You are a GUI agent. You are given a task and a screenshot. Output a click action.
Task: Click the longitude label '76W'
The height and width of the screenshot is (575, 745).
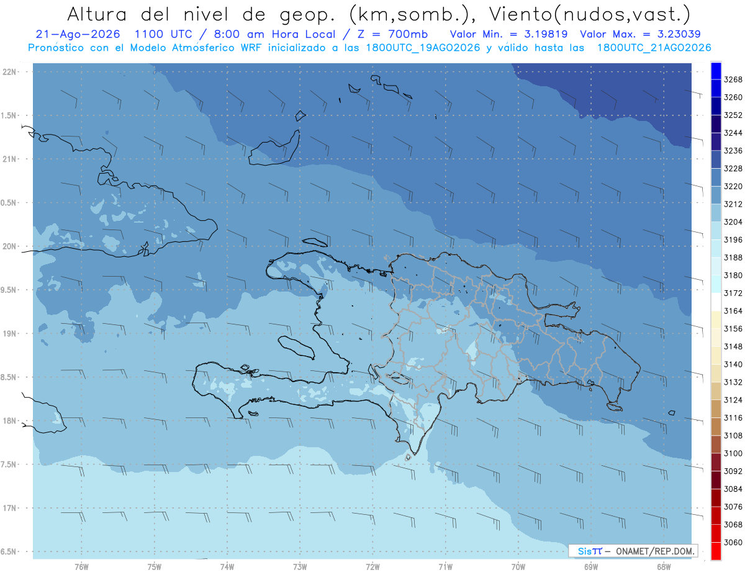click(x=81, y=566)
